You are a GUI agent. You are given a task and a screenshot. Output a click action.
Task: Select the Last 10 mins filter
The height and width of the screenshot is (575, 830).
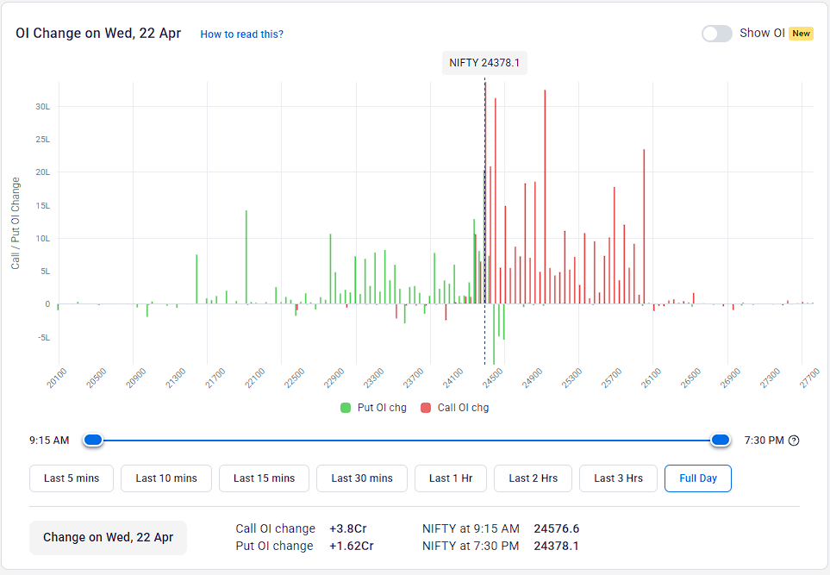coord(165,478)
